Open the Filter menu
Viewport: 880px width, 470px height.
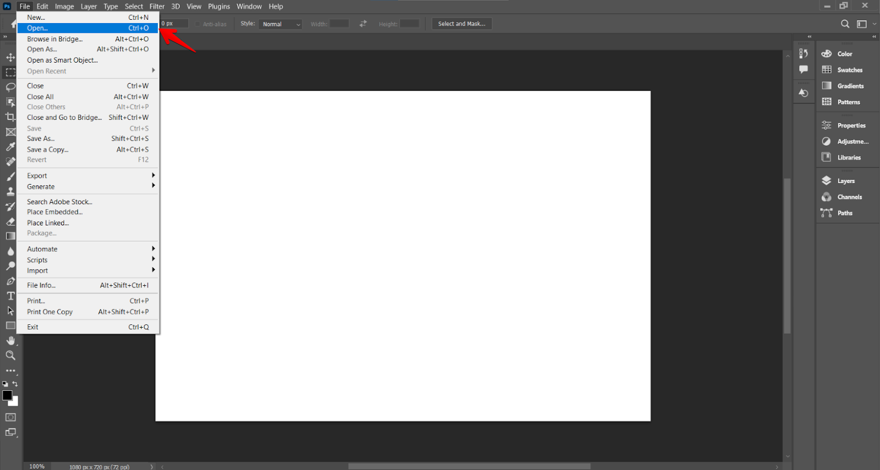[157, 7]
